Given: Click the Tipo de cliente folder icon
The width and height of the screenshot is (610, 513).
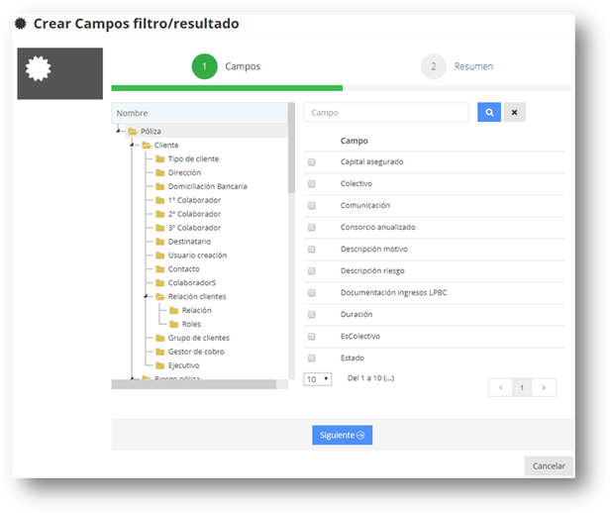Looking at the screenshot, I should pyautogui.click(x=159, y=159).
